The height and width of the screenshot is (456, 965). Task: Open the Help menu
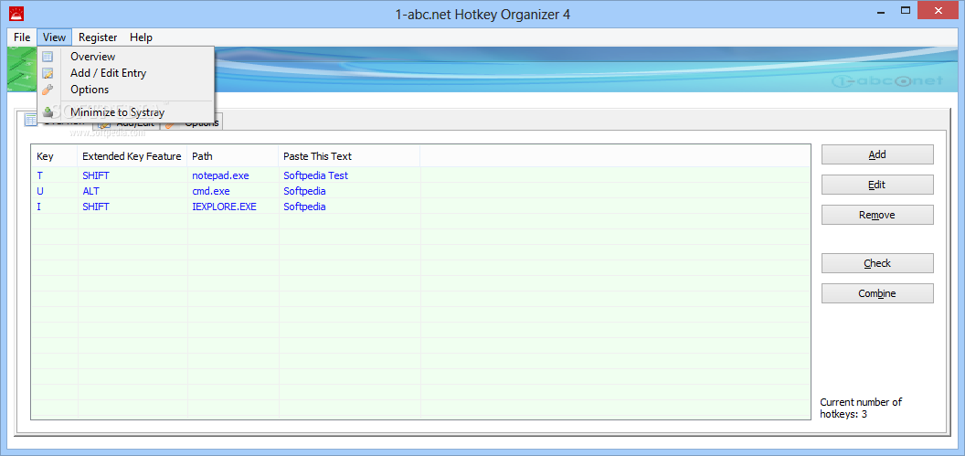[x=141, y=37]
